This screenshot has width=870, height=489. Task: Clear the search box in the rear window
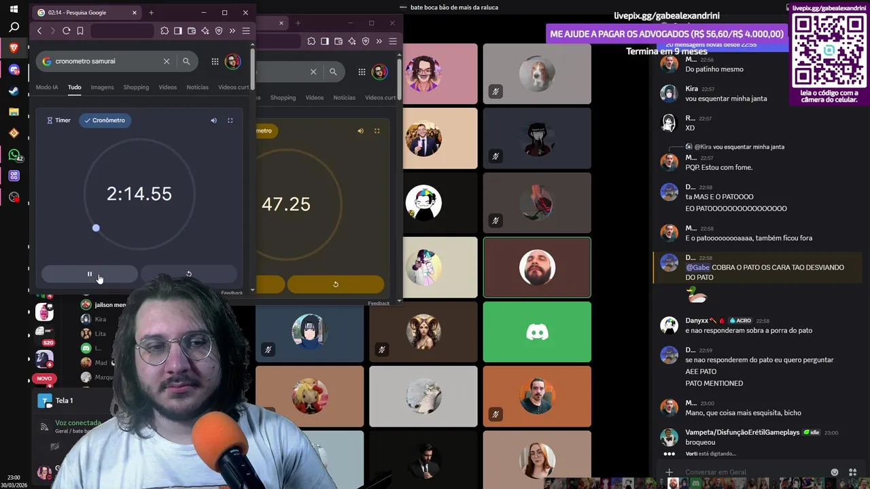(x=313, y=72)
